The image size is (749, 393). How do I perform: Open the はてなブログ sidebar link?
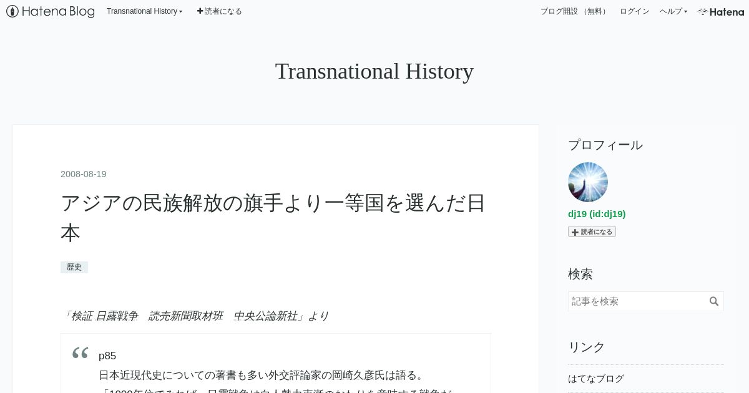(x=596, y=379)
